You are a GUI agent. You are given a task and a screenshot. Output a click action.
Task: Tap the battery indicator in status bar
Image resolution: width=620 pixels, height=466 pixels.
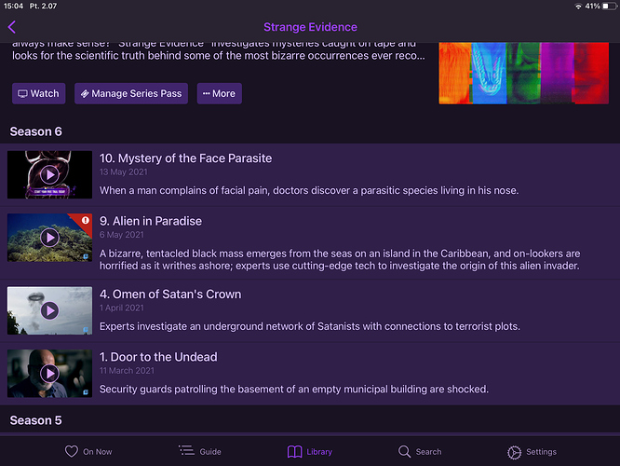coord(604,6)
